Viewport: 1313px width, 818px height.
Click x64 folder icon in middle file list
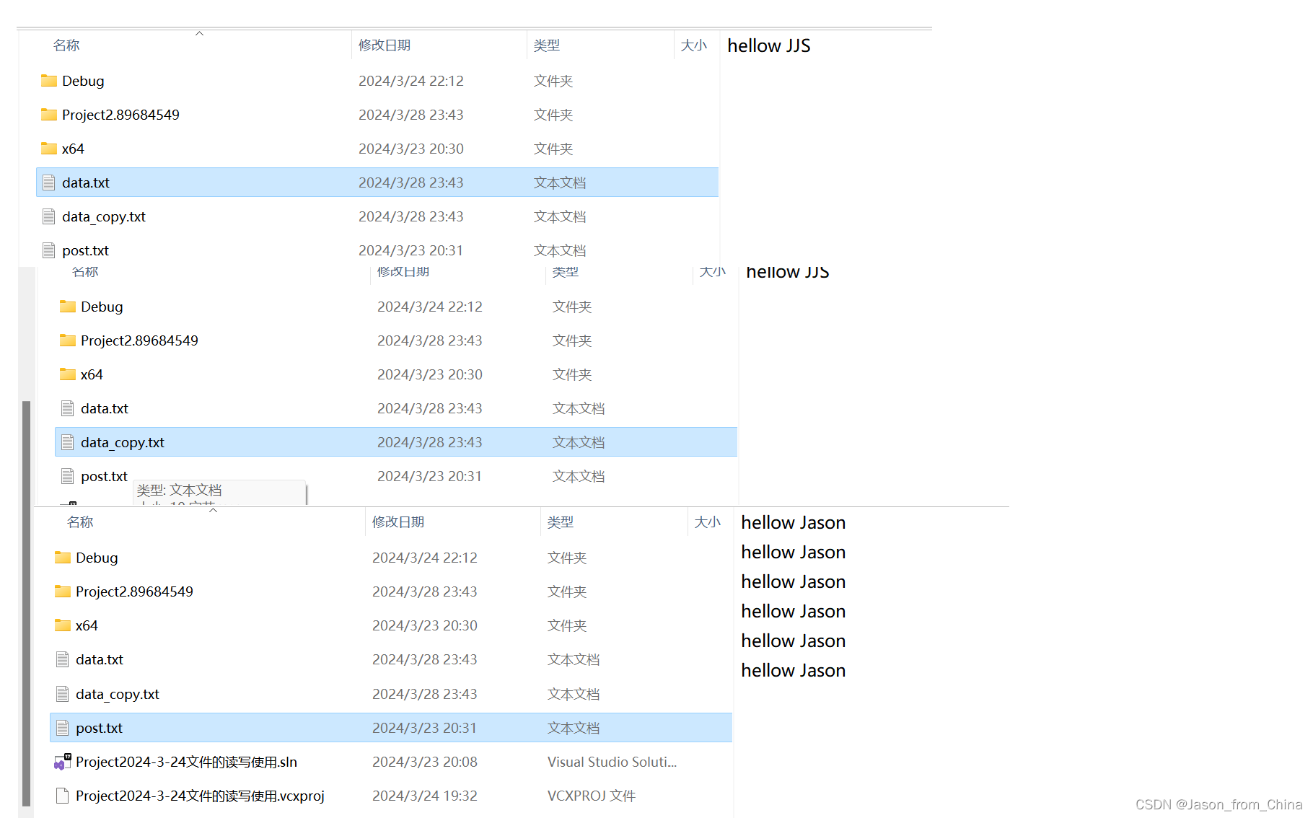[68, 374]
